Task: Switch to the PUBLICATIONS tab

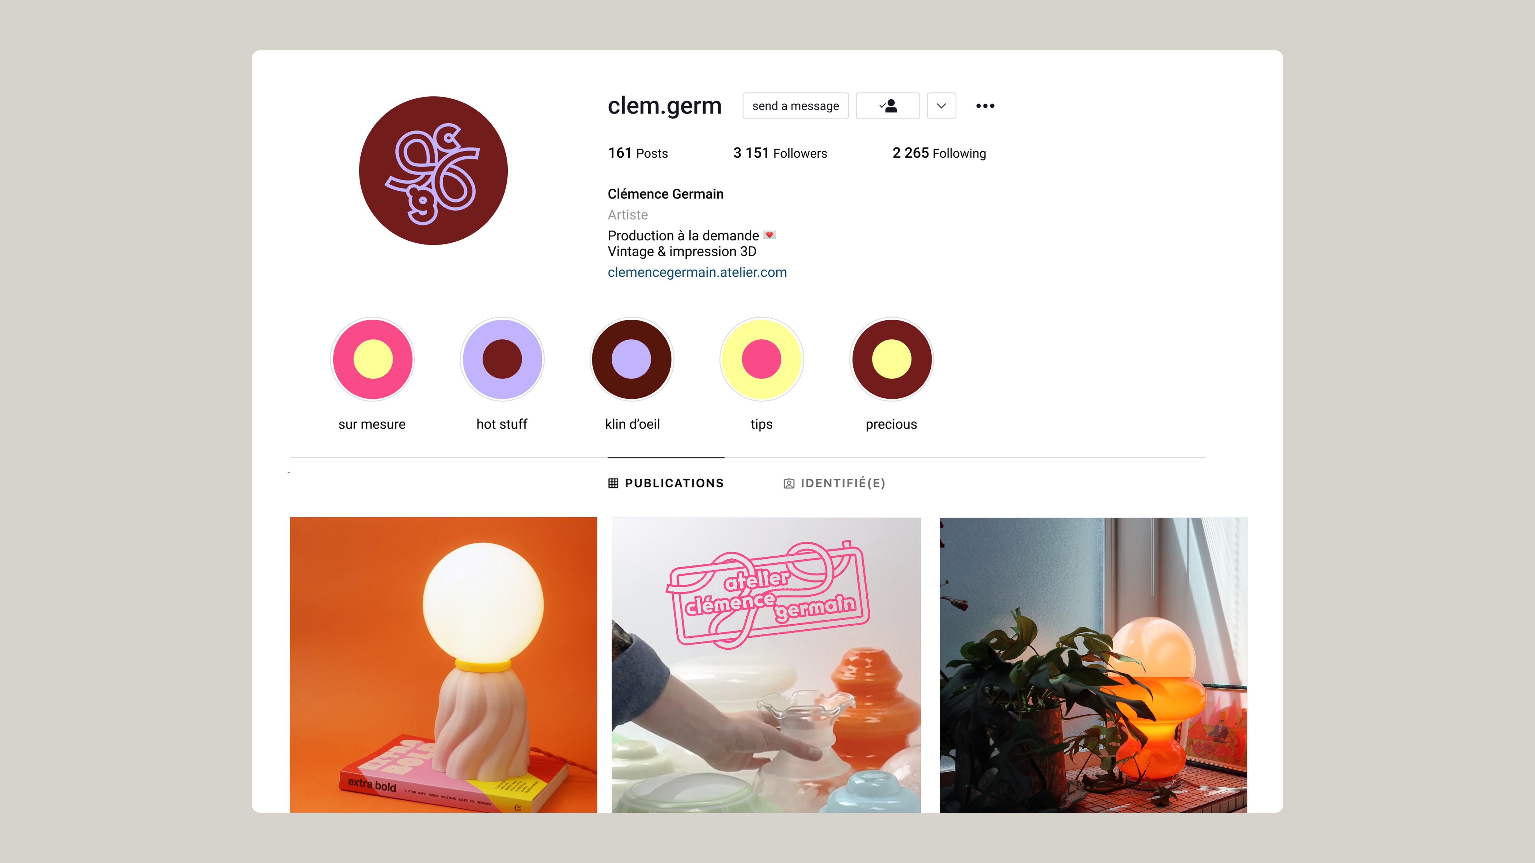Action: (666, 483)
